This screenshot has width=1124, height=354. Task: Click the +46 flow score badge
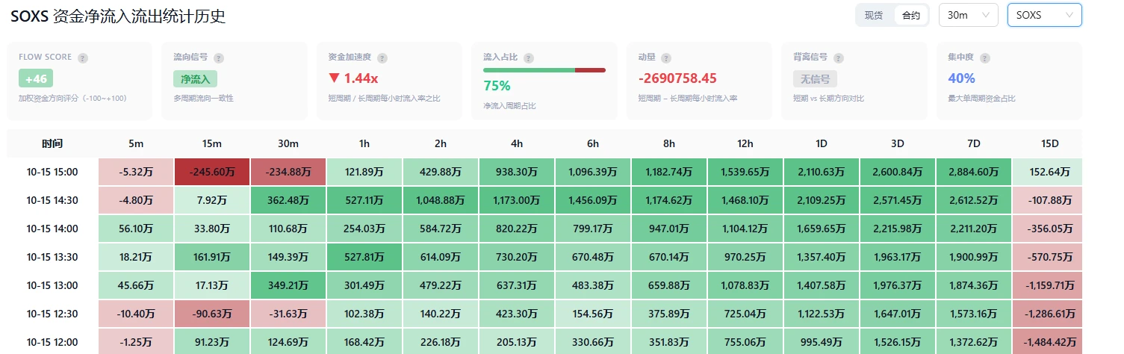(x=36, y=78)
